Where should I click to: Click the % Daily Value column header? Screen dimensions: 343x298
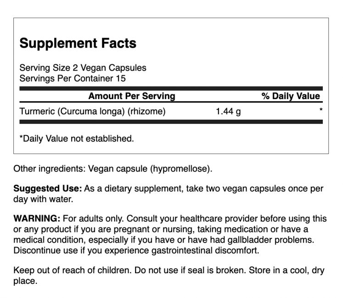[x=290, y=96]
